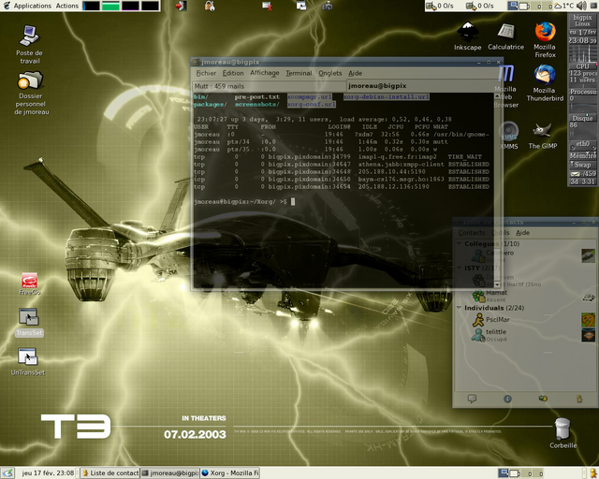599x479 pixels.
Task: Open the Fichier menu in the terminal
Action: 206,73
